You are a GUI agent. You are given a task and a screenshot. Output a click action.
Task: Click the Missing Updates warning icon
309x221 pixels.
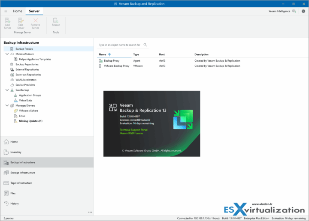(x=15, y=121)
